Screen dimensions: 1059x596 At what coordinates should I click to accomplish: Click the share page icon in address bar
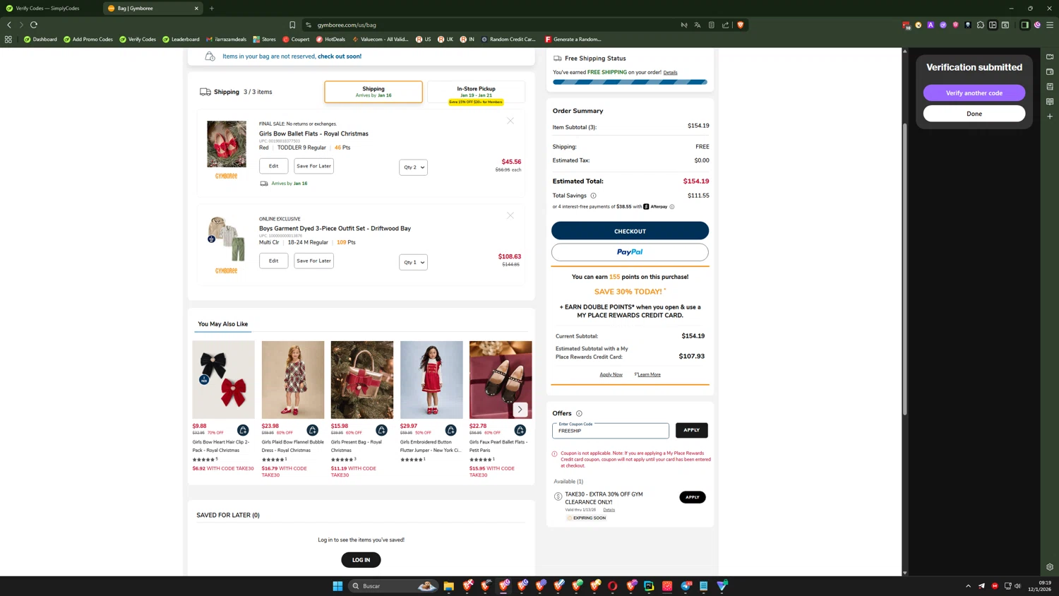pyautogui.click(x=725, y=25)
